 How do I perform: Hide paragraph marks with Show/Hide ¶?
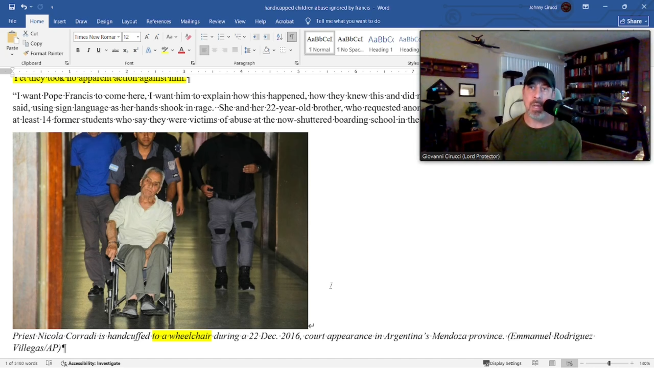click(291, 37)
